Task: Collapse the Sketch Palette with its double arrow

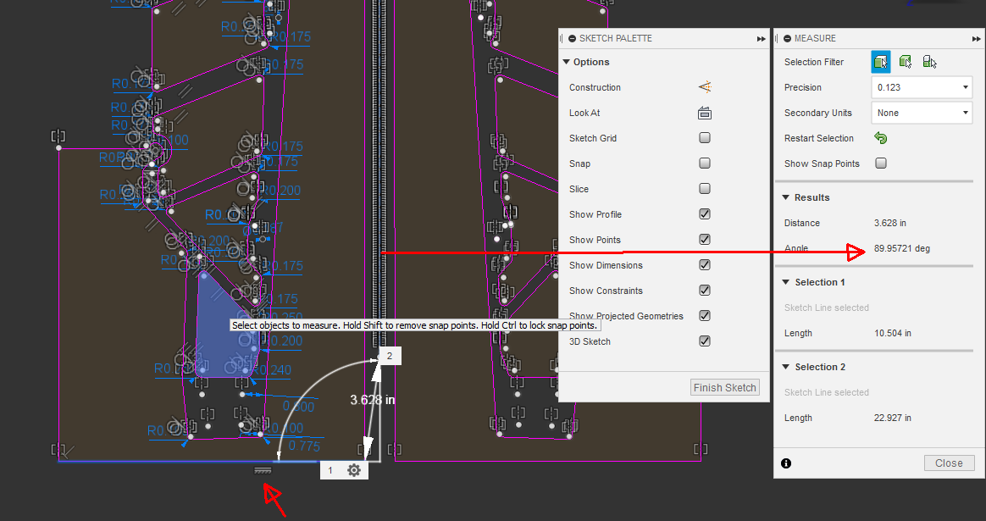Action: 761,37
